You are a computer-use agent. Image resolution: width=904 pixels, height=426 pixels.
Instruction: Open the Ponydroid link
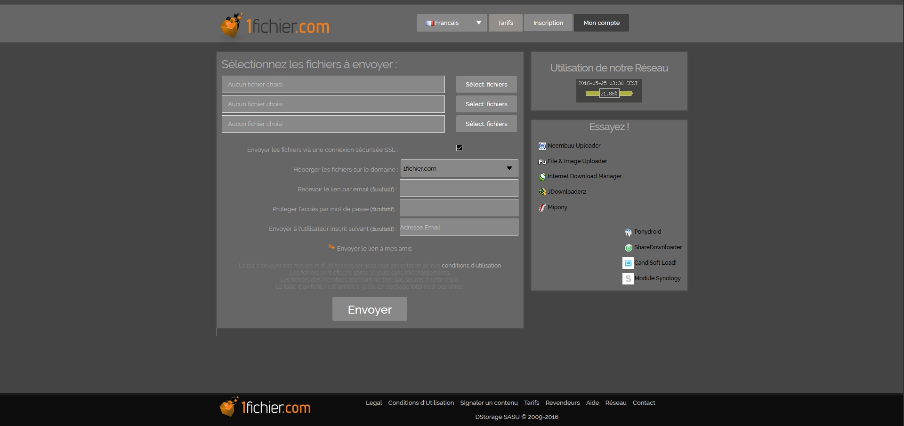648,232
